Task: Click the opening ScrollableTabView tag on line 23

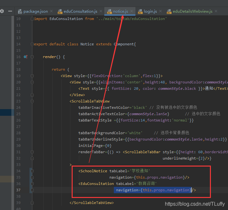Action: 89,102
